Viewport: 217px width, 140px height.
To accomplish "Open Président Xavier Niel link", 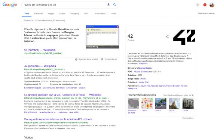I will [144, 82].
